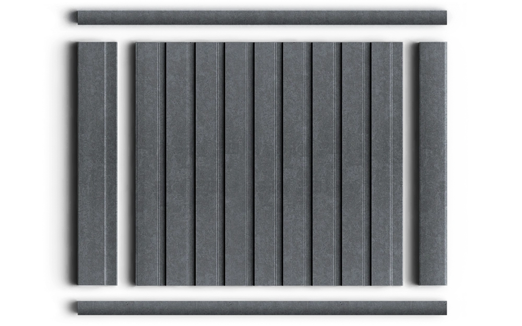
Task: Select the eighth board of center panel
Action: point(356,164)
